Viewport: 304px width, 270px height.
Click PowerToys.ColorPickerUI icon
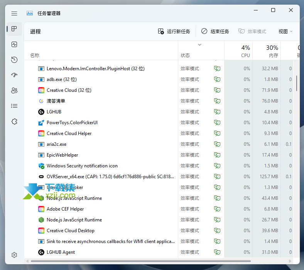pos(41,123)
